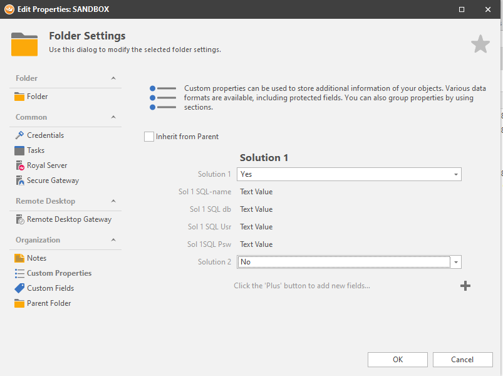The width and height of the screenshot is (503, 376).
Task: Collapse the Organization section chevron
Action: tap(113, 240)
